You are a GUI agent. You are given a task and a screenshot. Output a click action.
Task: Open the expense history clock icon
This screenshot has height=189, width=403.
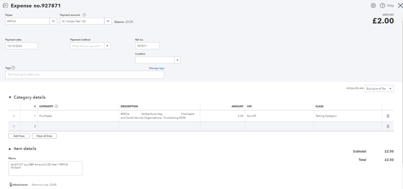[6, 6]
